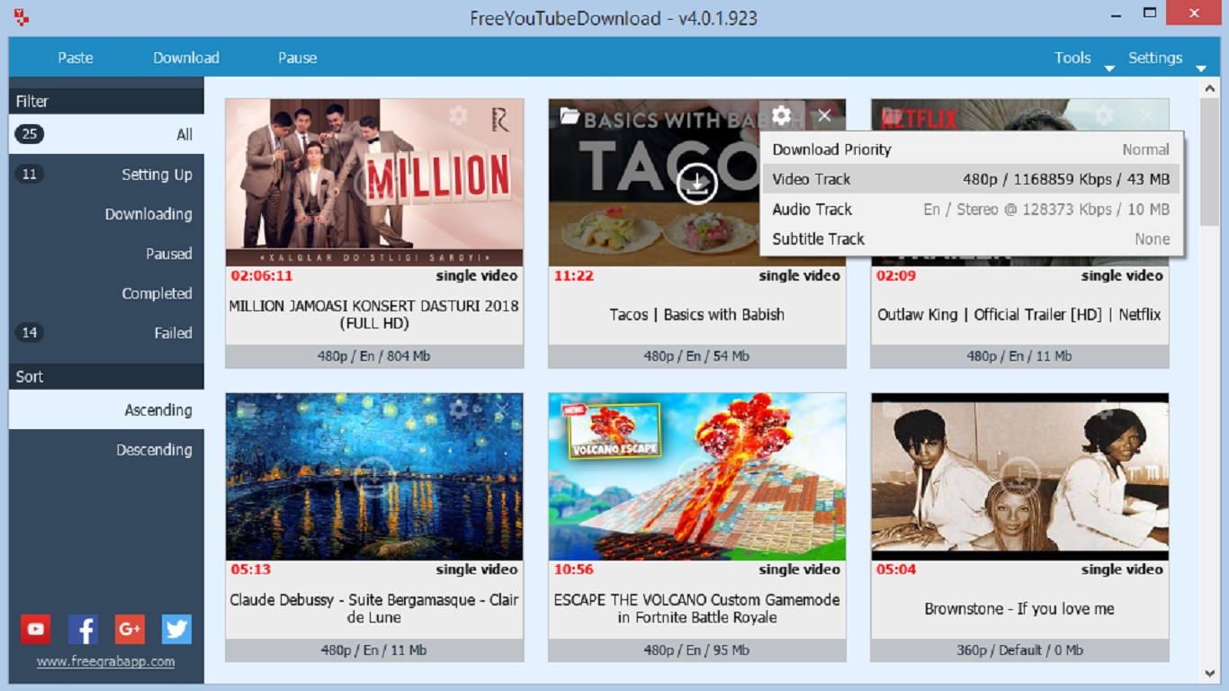Viewport: 1229px width, 691px height.
Task: Filter the list by Downloading
Action: [106, 213]
